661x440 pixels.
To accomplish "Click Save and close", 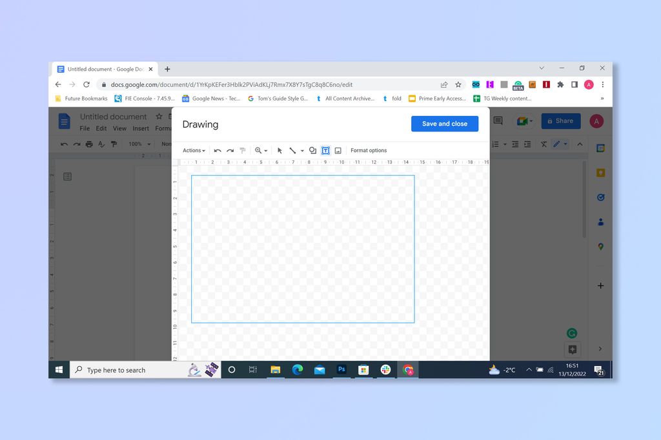I will point(444,124).
